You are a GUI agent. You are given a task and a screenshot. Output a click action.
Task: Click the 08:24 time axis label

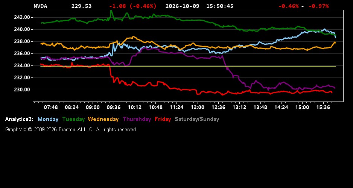(72, 108)
